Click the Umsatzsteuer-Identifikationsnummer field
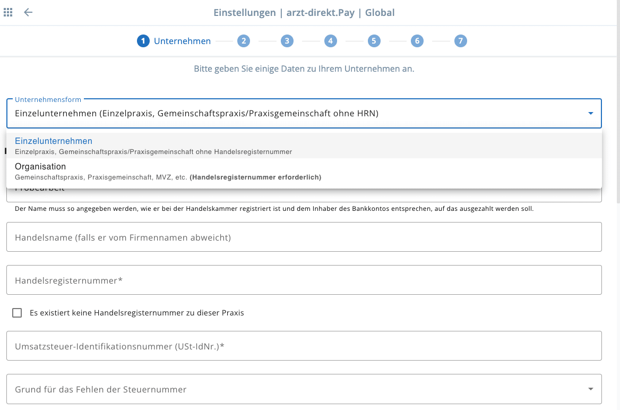Image resolution: width=620 pixels, height=410 pixels. (x=304, y=346)
